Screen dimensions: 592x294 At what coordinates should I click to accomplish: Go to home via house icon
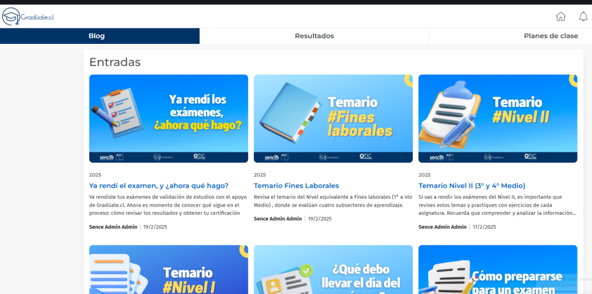pos(560,17)
